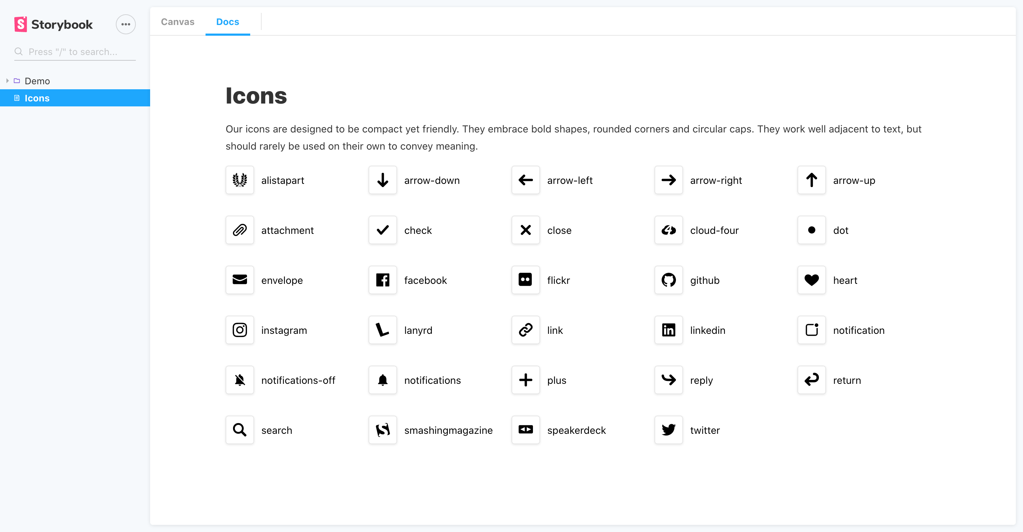Click the Storybook logo link
1023x532 pixels.
(x=54, y=24)
